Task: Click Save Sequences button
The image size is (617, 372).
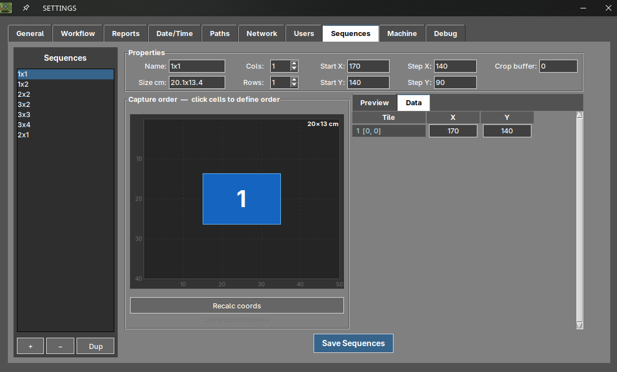Action: [354, 343]
